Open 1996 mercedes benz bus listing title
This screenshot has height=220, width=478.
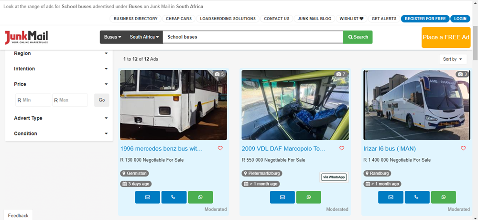pyautogui.click(x=162, y=149)
